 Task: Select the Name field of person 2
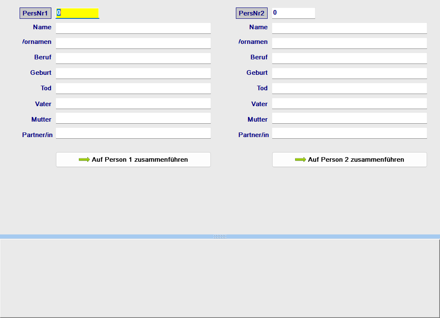pos(349,28)
